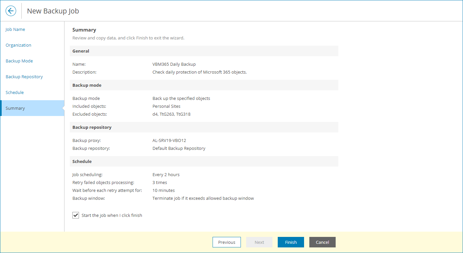Click the back arrow in the header
Screen dimensions: 463x253
(11, 11)
